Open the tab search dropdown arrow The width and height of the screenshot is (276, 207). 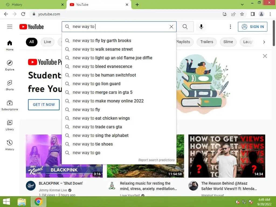(242, 5)
